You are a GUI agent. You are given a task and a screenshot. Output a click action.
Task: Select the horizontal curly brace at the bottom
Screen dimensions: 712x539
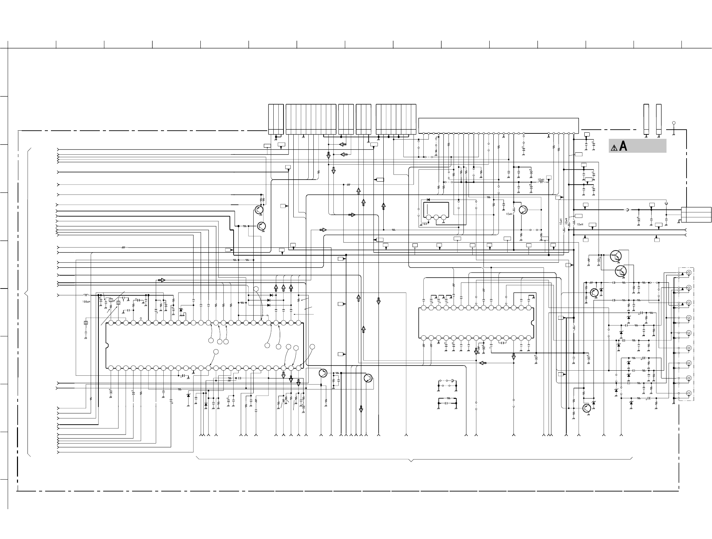(415, 460)
